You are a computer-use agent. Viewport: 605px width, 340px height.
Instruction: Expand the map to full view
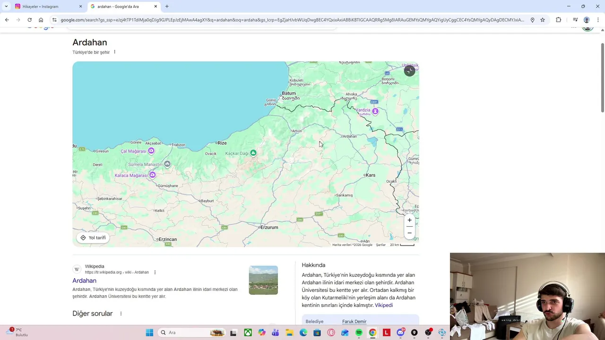pos(409,71)
